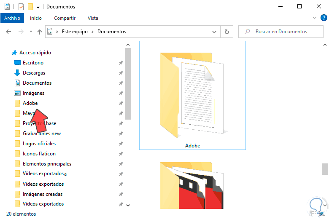
Task: Click the pin icon on the Adobe row
Action: click(x=121, y=103)
